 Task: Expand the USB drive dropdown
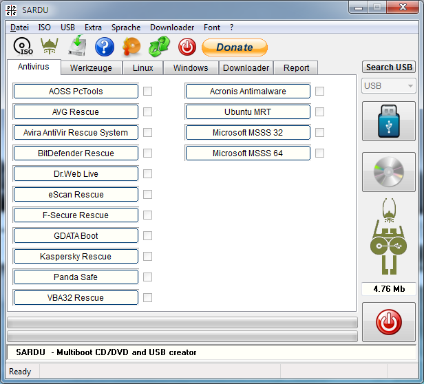[x=389, y=86]
